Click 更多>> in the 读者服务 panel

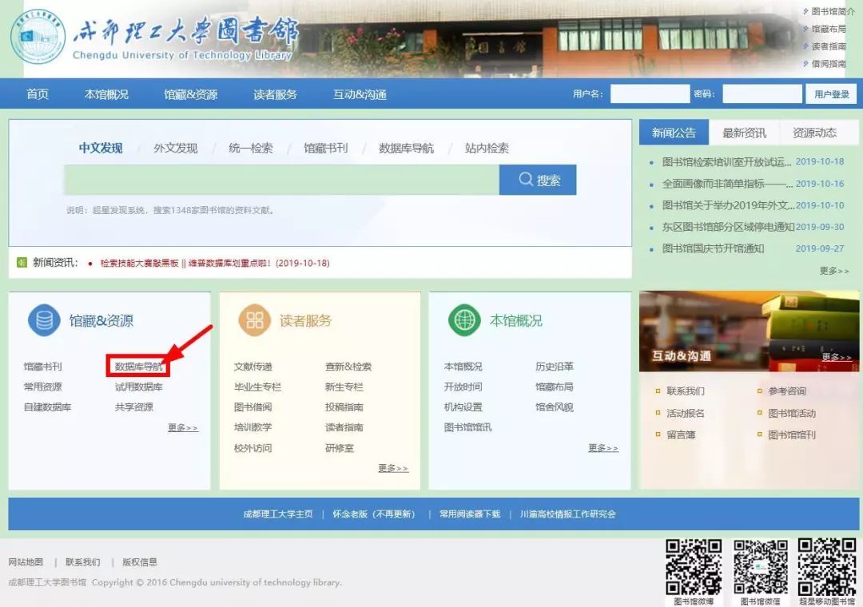tap(393, 468)
